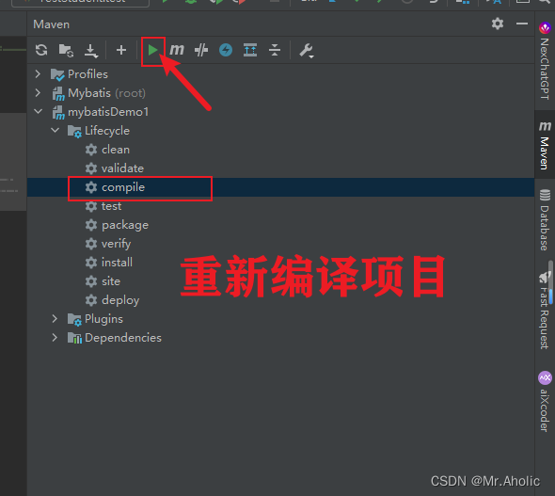Open Execute Maven Goal dialog
Image resolution: width=555 pixels, height=496 pixels.
point(177,50)
